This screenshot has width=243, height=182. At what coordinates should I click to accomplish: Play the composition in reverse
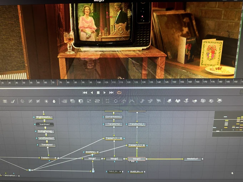click(x=92, y=92)
